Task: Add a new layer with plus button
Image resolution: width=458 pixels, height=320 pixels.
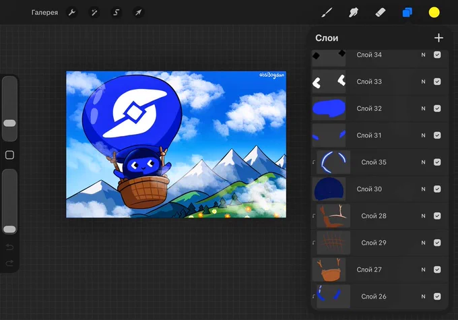Action: coord(438,38)
